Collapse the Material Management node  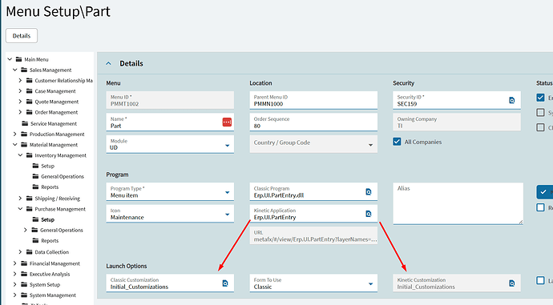click(14, 144)
